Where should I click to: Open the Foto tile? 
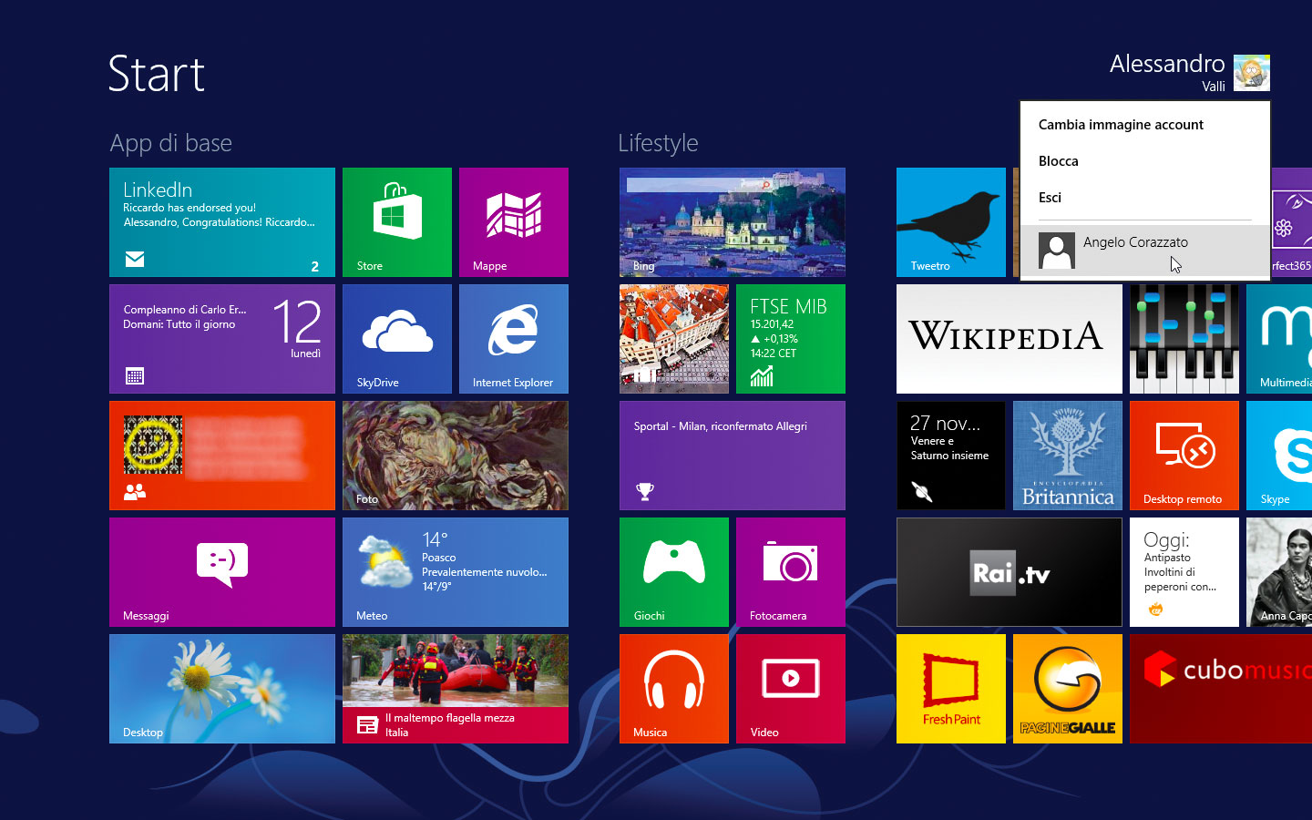(456, 456)
